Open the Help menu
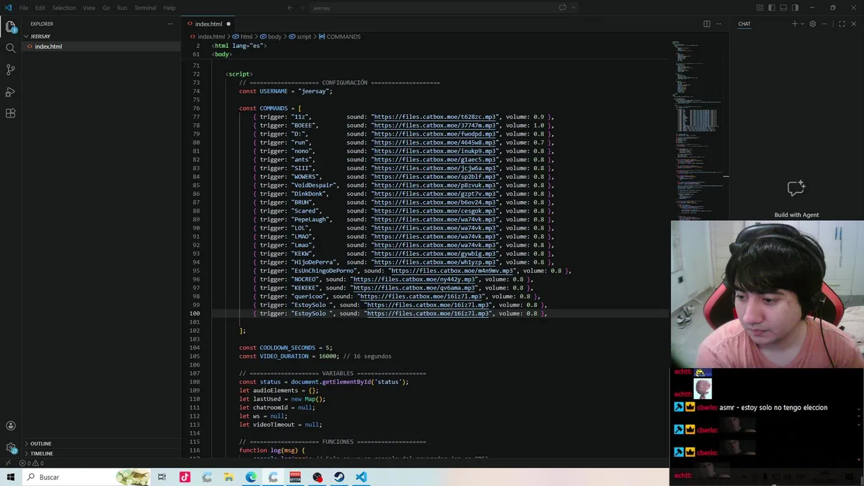This screenshot has height=486, width=864. coord(169,8)
